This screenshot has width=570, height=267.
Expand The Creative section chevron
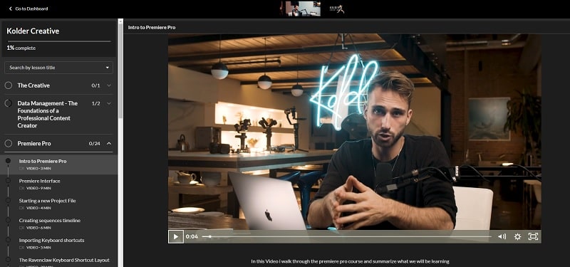coord(109,85)
